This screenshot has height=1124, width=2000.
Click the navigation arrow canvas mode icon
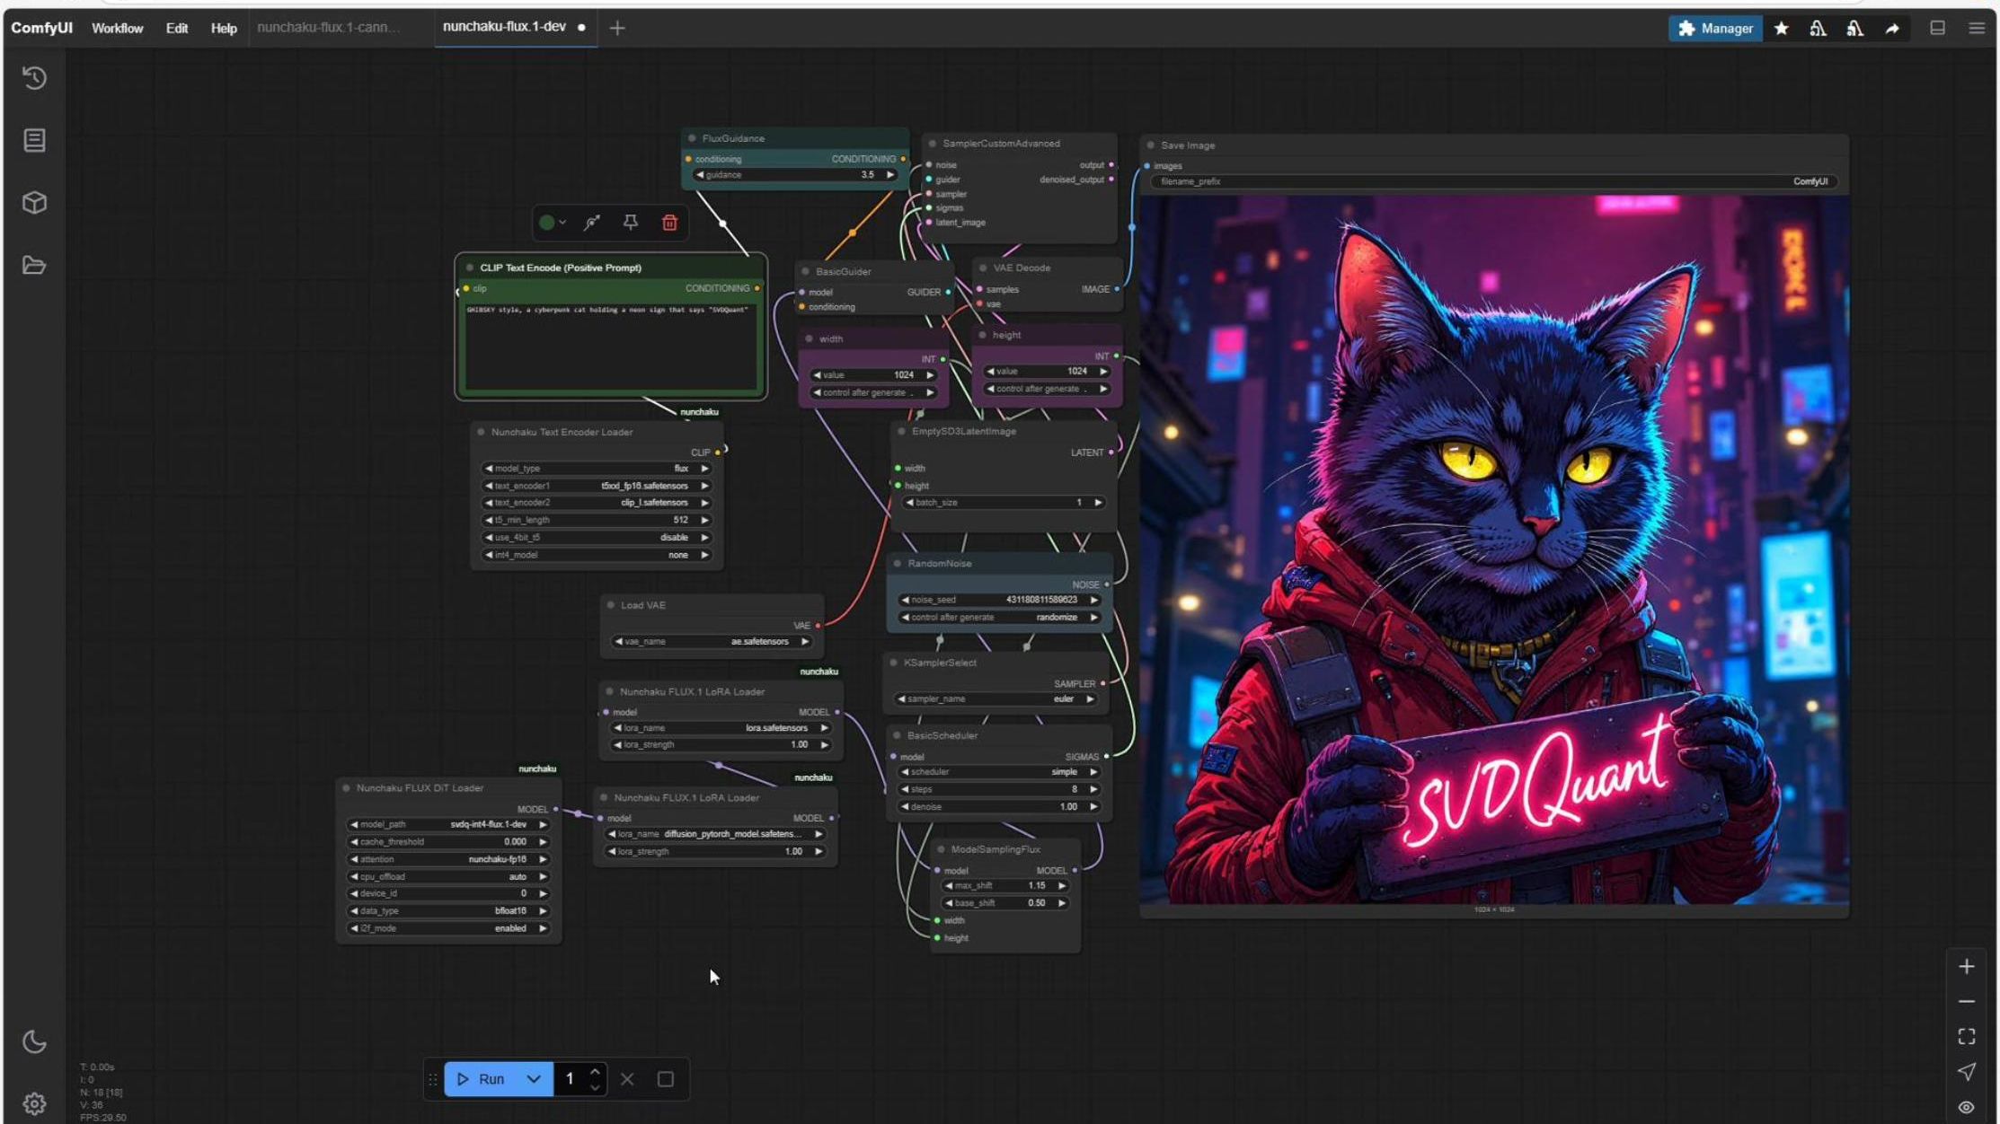pyautogui.click(x=1967, y=1072)
